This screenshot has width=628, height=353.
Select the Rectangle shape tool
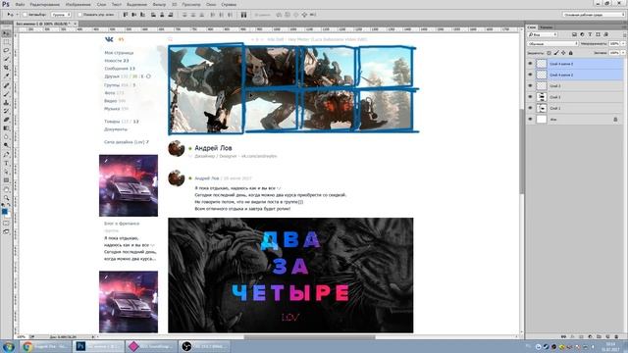pos(6,180)
